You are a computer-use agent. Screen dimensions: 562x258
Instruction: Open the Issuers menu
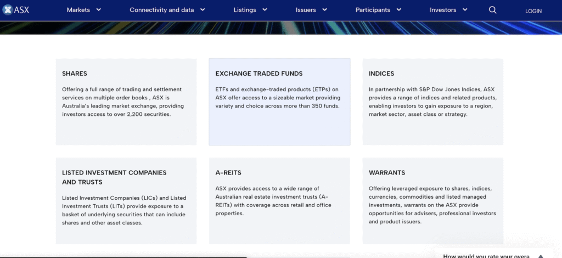coord(306,10)
